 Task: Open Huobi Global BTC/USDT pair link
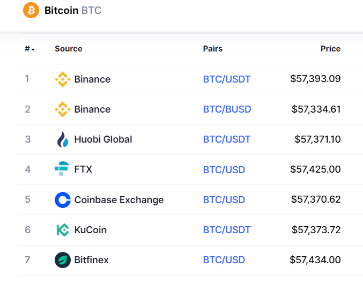227,139
